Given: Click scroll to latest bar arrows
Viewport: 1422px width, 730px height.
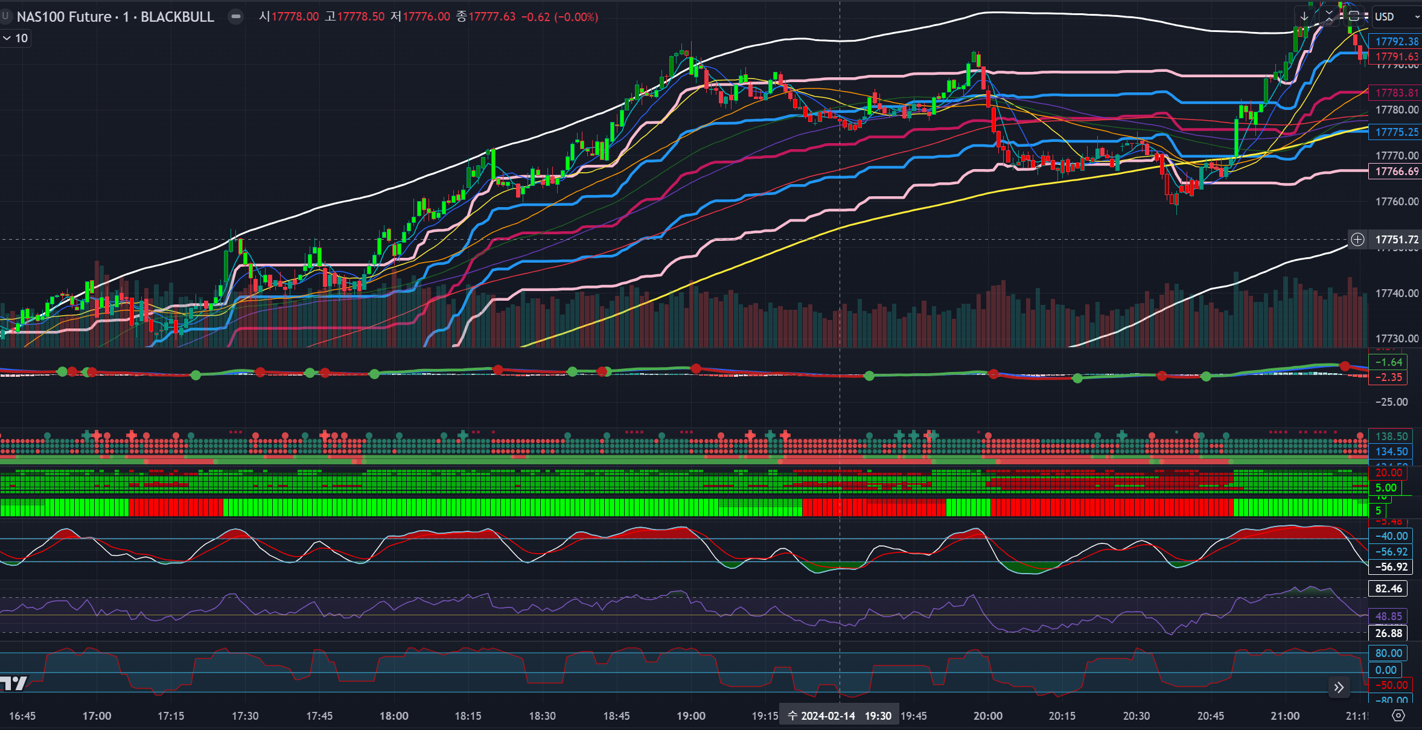Looking at the screenshot, I should [x=1339, y=687].
